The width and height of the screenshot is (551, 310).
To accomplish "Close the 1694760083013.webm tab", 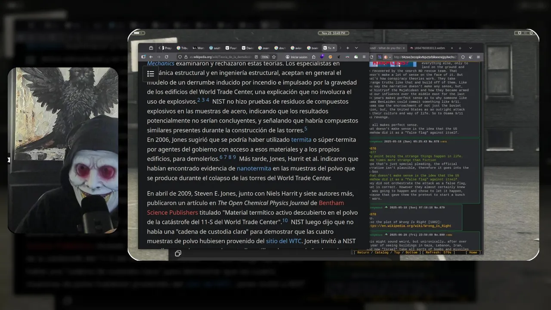I will [452, 48].
